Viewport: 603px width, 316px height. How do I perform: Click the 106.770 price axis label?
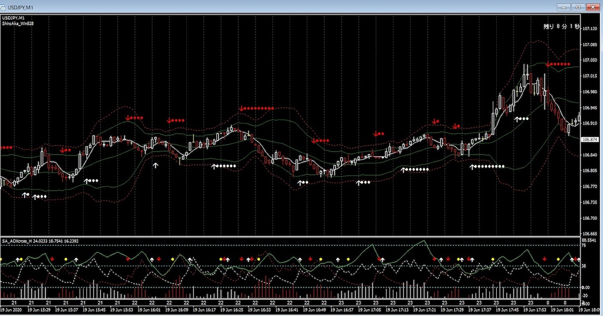pos(591,187)
